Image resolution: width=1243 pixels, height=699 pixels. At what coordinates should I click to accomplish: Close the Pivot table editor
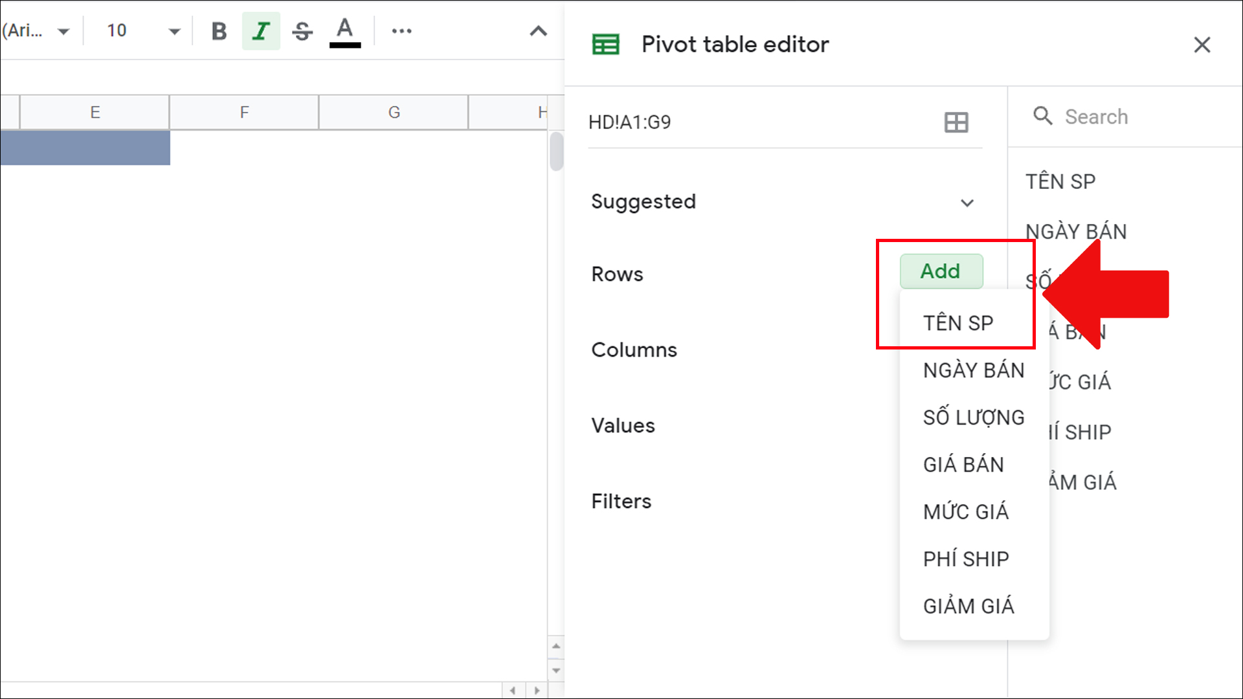(x=1203, y=45)
